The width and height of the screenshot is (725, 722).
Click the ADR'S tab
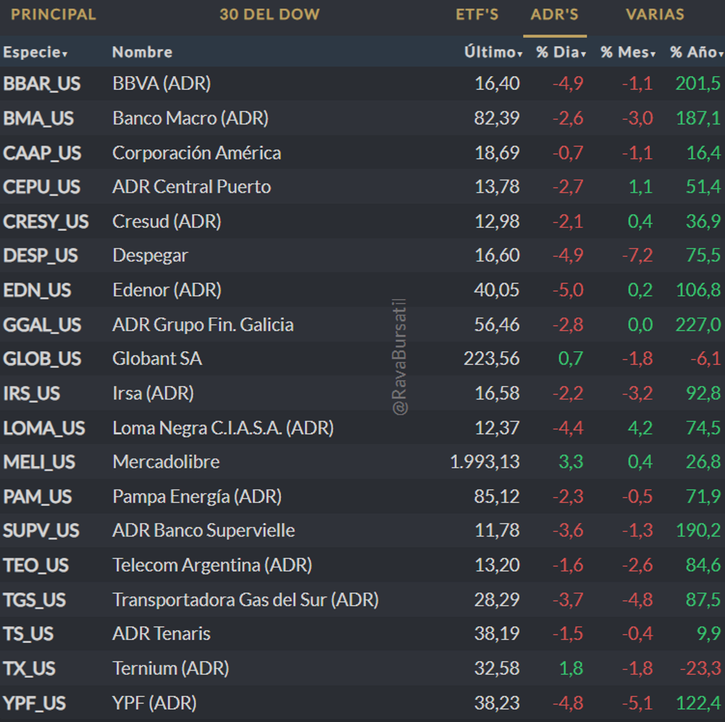tap(554, 15)
